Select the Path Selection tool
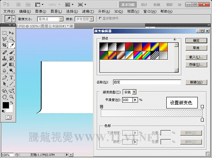This screenshot has height=158, width=212. pyautogui.click(x=4, y=83)
